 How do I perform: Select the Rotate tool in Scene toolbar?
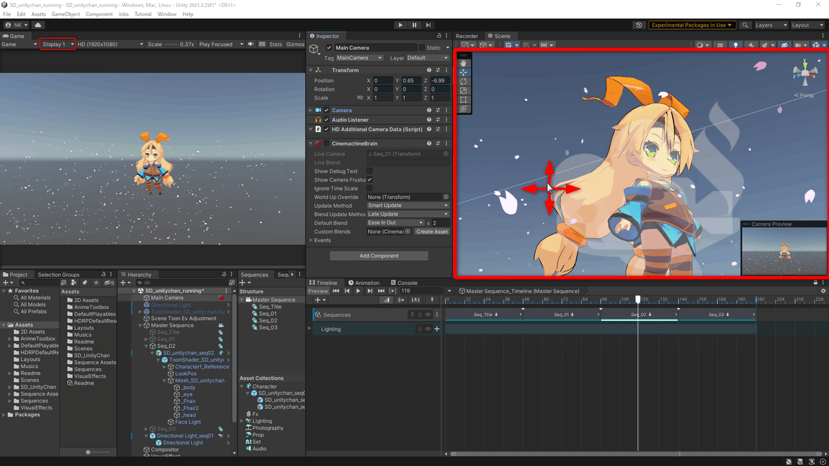(464, 81)
